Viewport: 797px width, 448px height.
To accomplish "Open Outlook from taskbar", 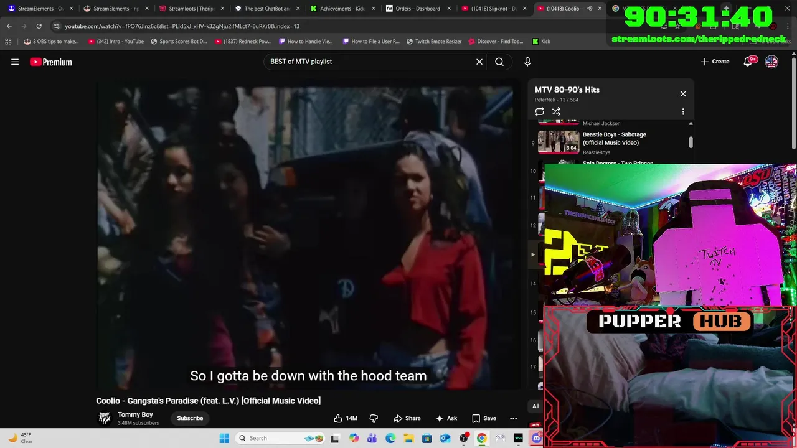I will (445, 438).
